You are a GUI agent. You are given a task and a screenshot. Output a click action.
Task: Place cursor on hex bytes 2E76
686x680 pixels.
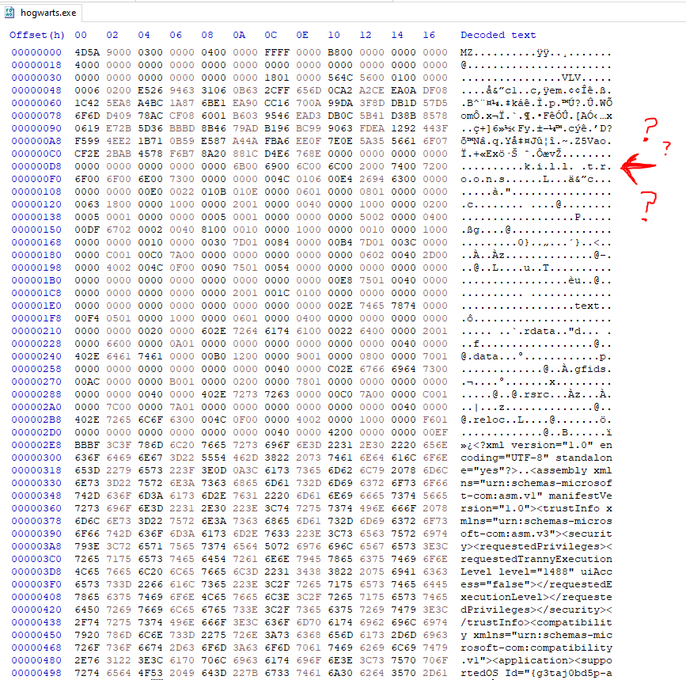coord(87,661)
